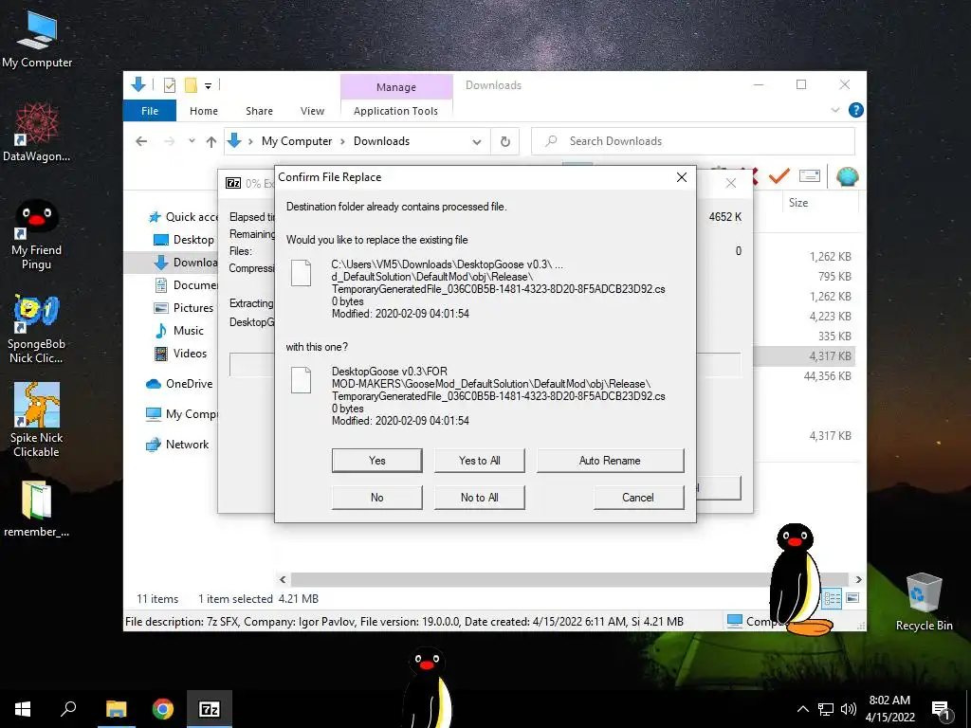This screenshot has width=971, height=728.
Task: Open the address bar history dropdown
Action: tap(476, 142)
